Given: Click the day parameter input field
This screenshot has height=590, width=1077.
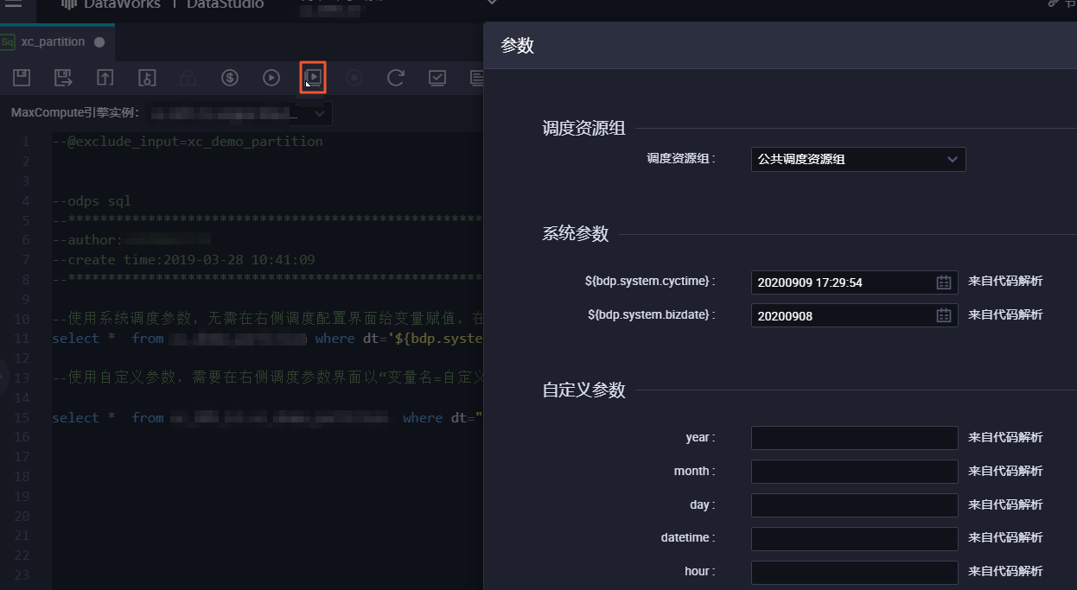Looking at the screenshot, I should tap(855, 505).
